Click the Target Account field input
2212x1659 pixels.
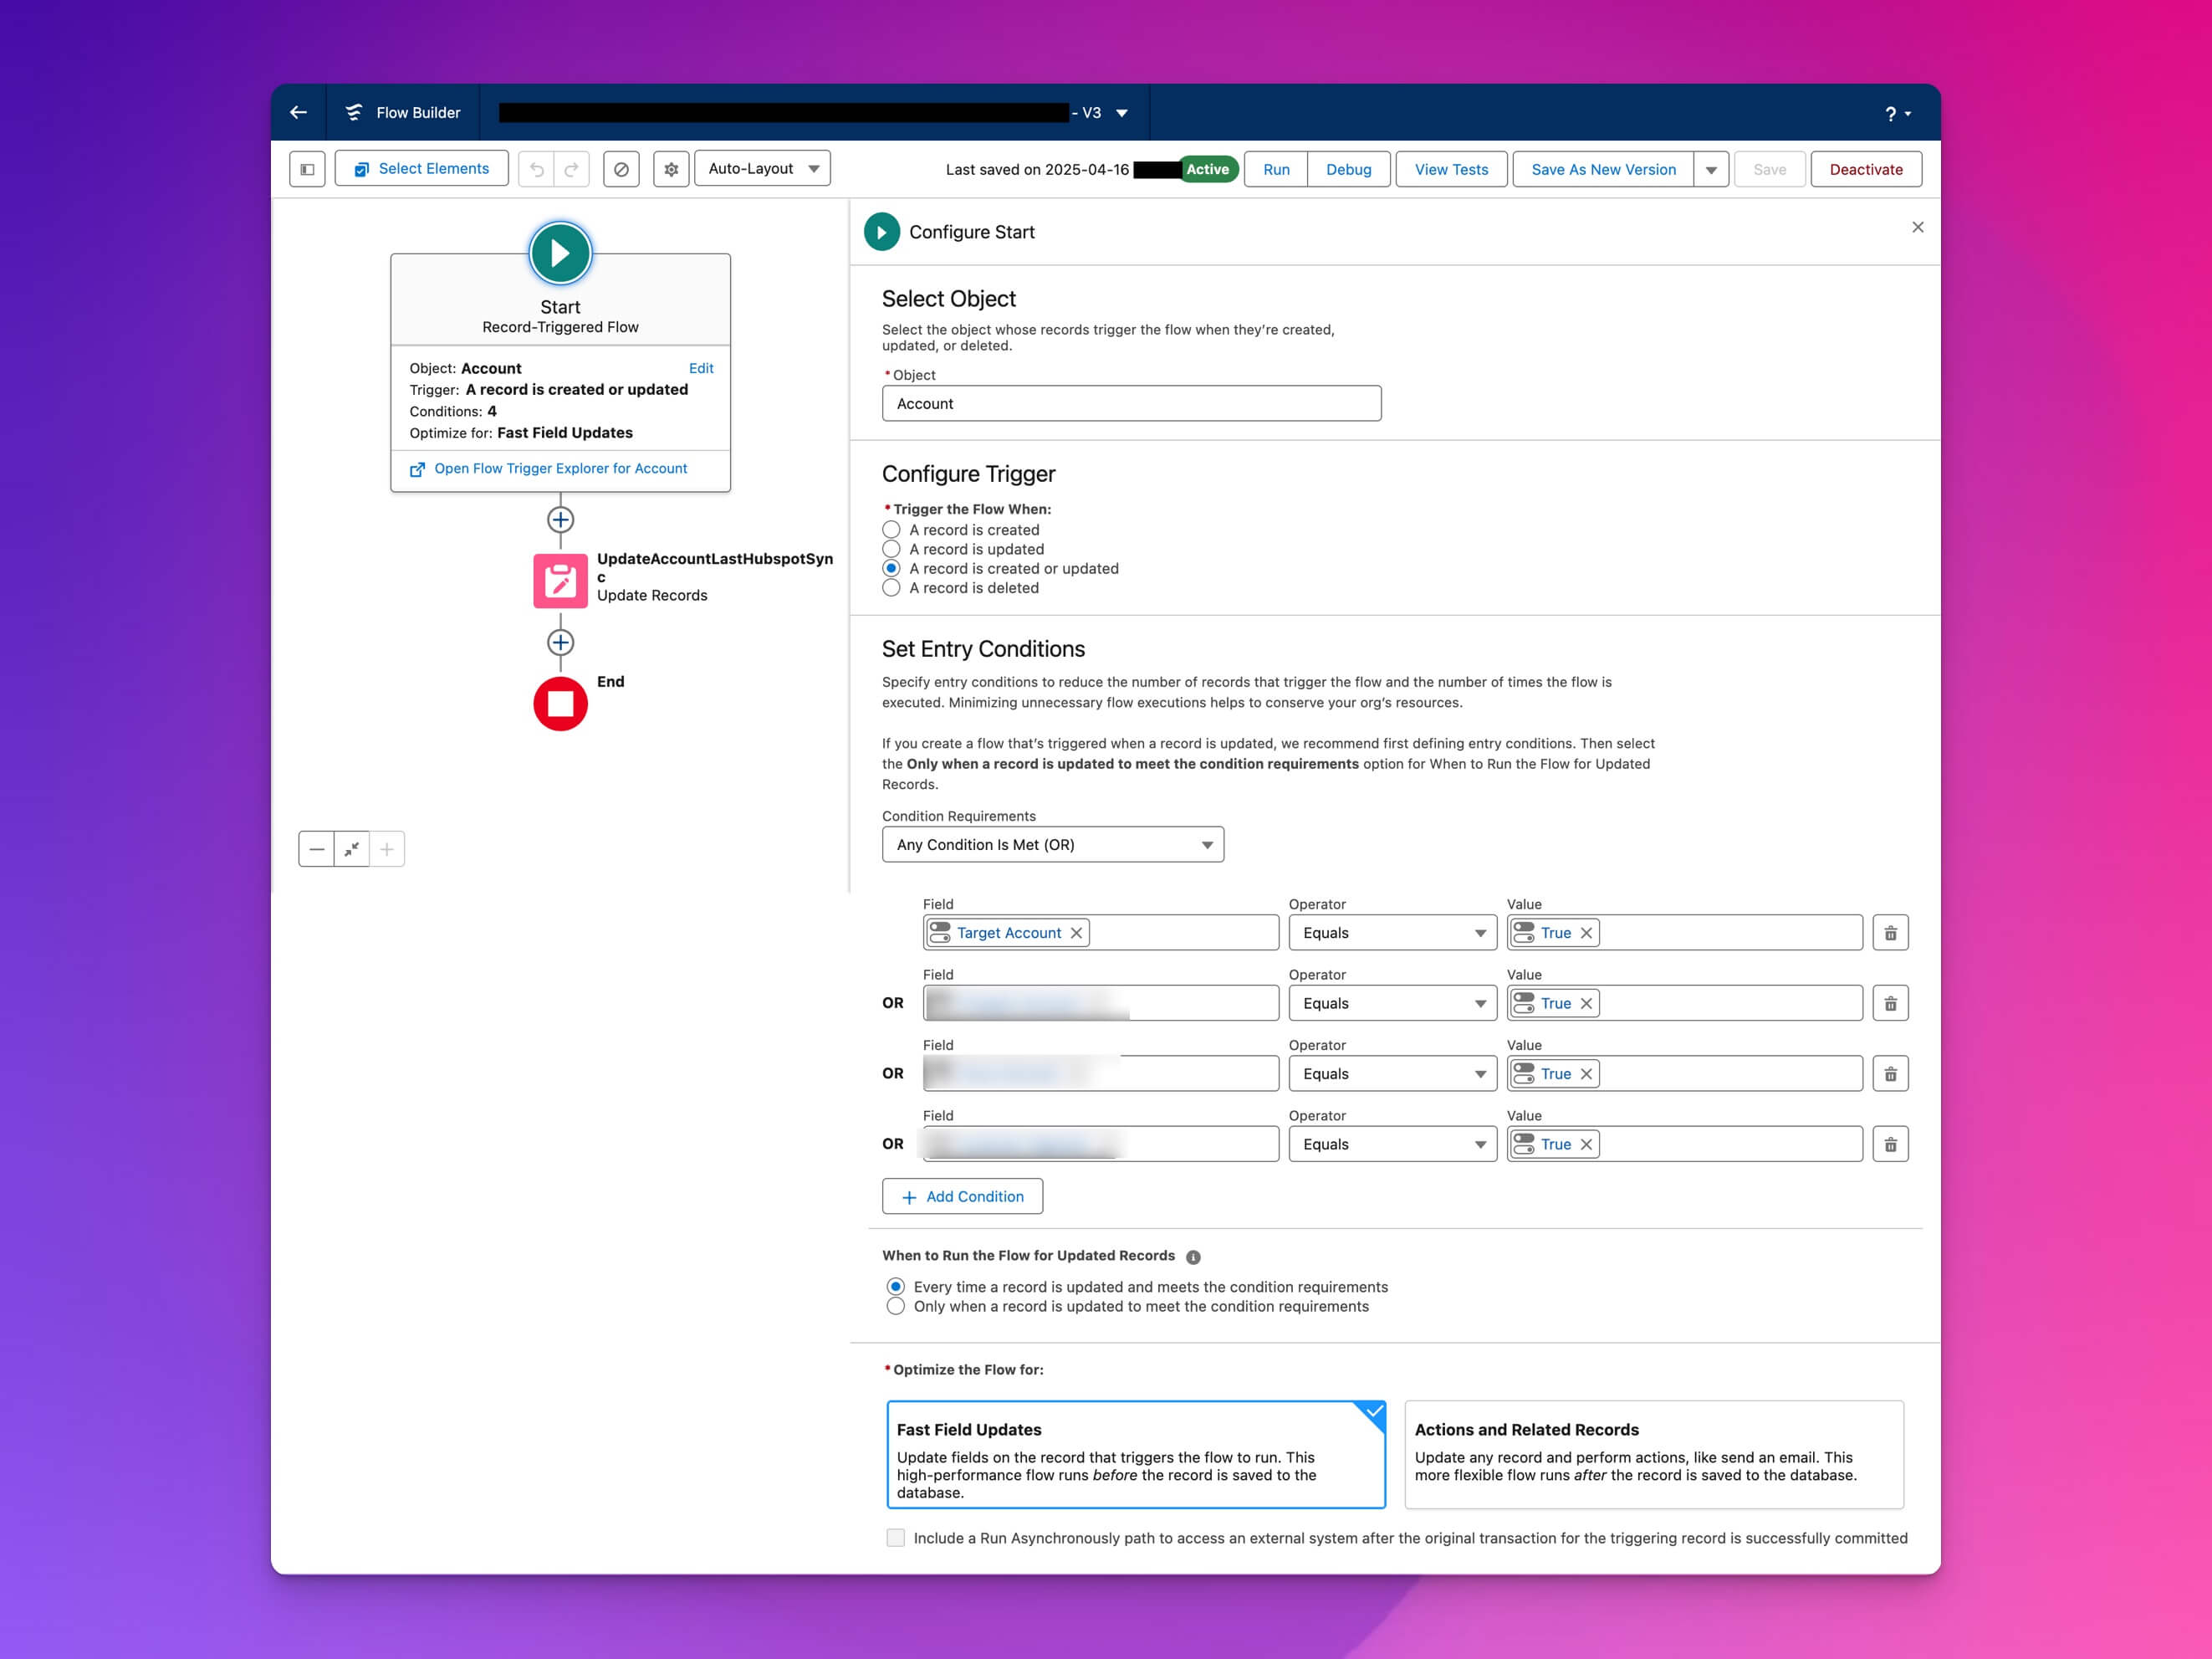point(1100,933)
